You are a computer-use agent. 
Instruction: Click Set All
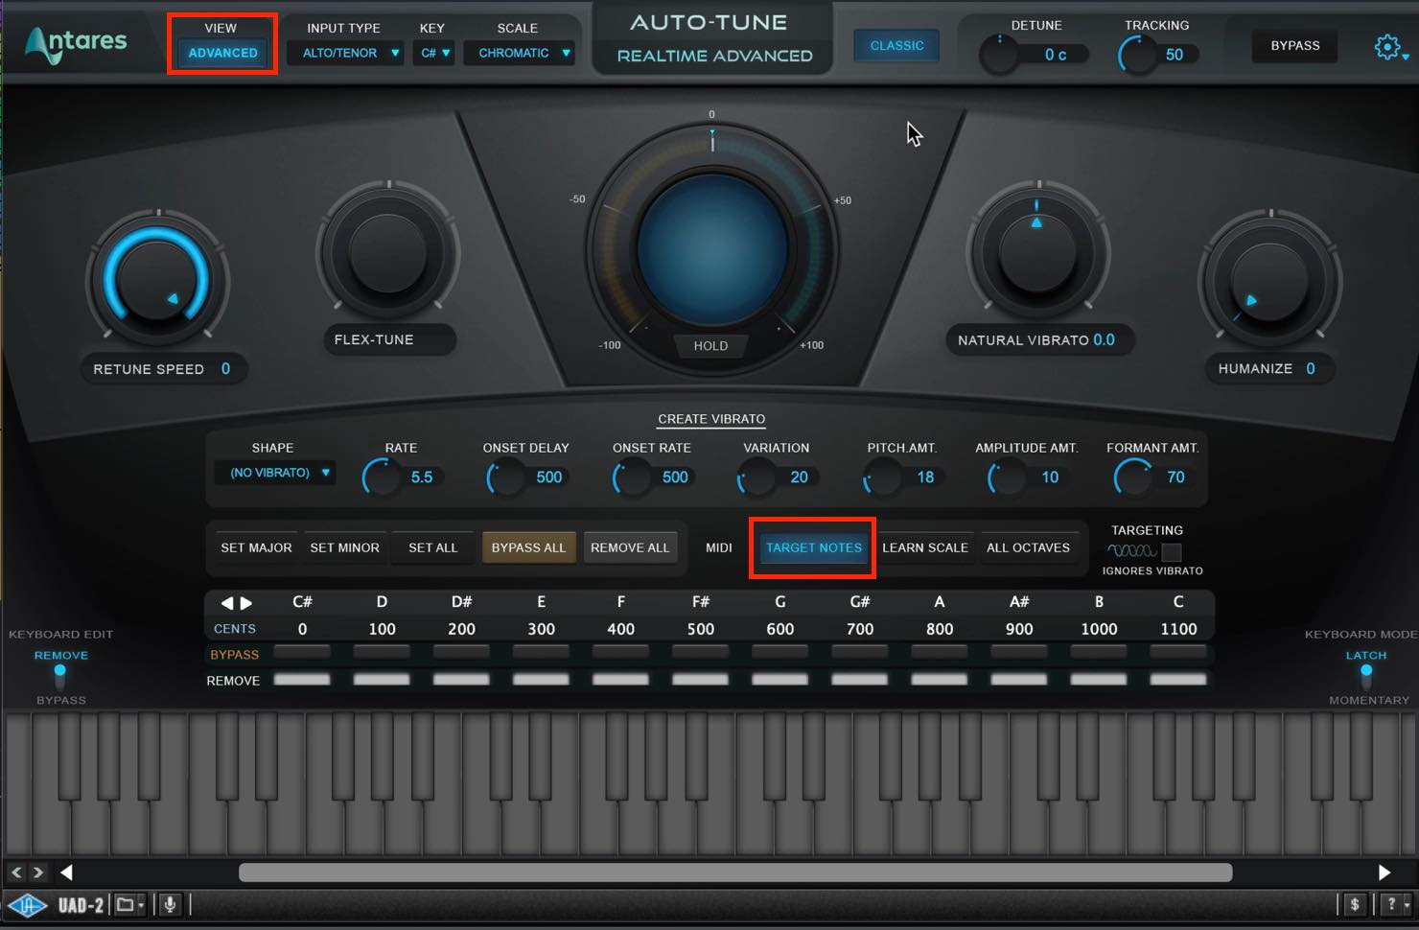click(x=432, y=547)
